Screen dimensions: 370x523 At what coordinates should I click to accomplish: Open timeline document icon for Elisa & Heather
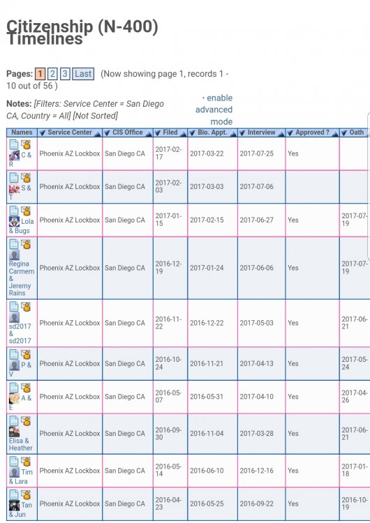14,421
